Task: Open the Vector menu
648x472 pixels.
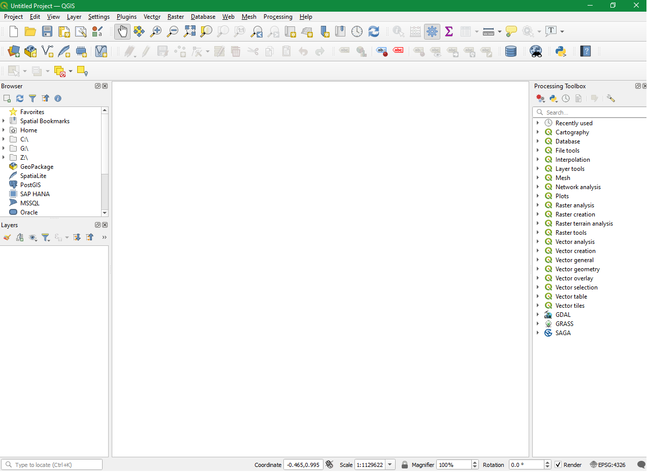Action: [x=152, y=17]
